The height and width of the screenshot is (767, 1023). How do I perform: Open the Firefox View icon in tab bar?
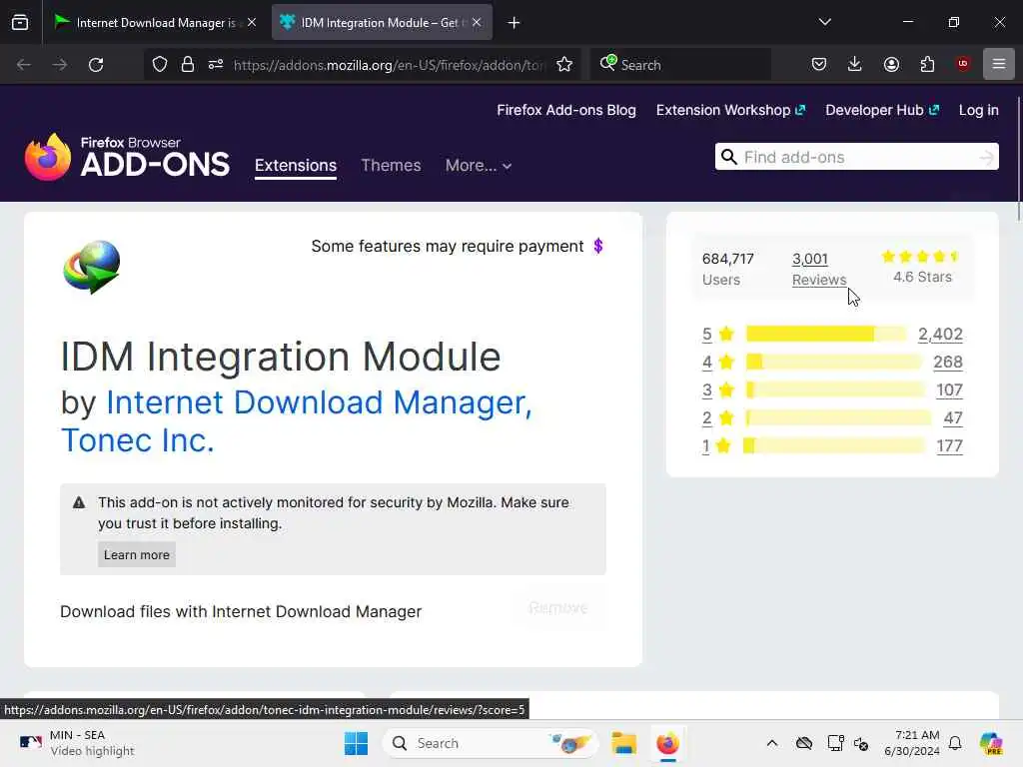click(x=20, y=23)
